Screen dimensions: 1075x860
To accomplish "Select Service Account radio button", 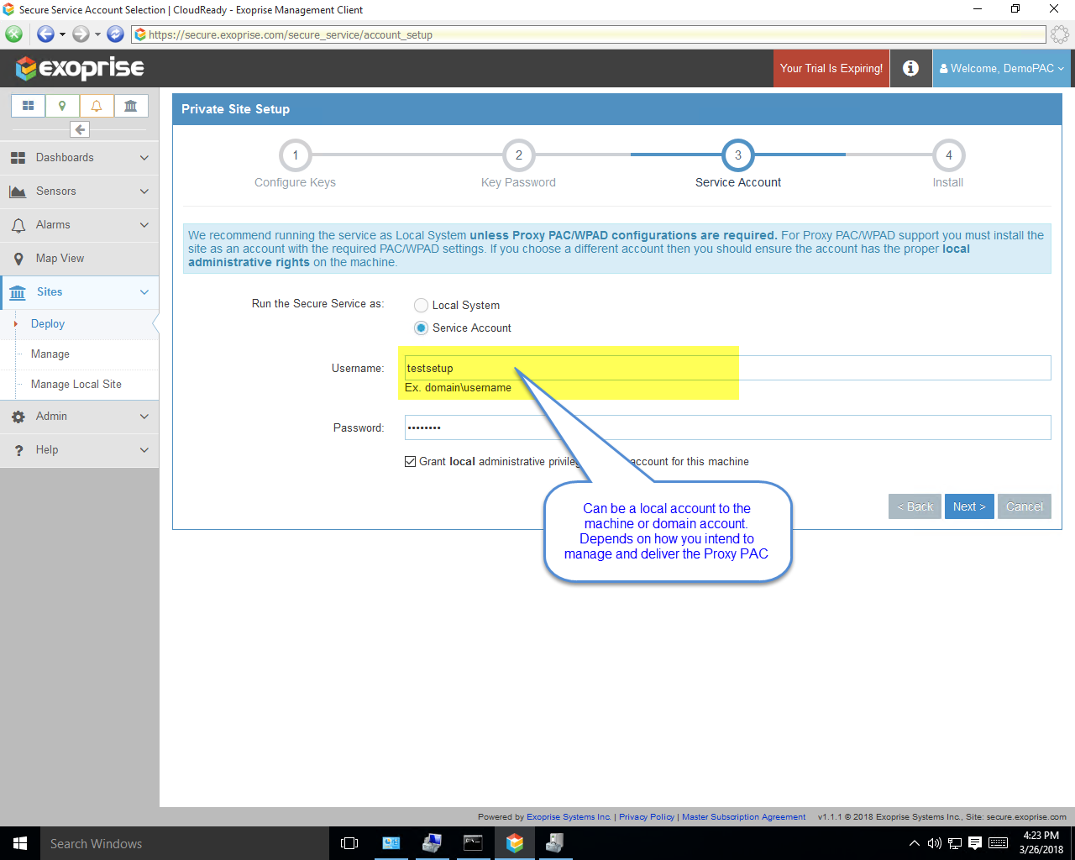I will pyautogui.click(x=422, y=328).
